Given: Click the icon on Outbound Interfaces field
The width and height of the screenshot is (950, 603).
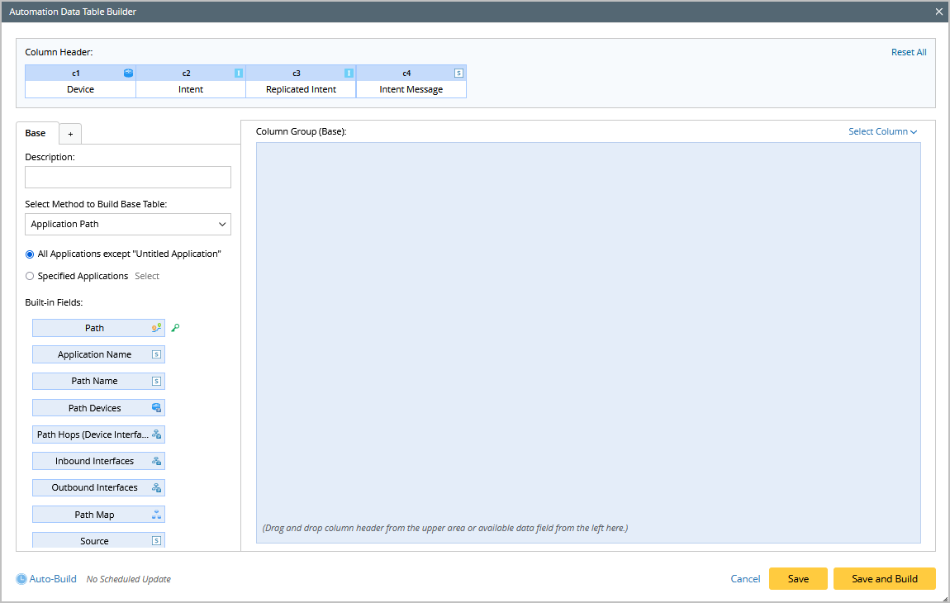Looking at the screenshot, I should click(156, 488).
